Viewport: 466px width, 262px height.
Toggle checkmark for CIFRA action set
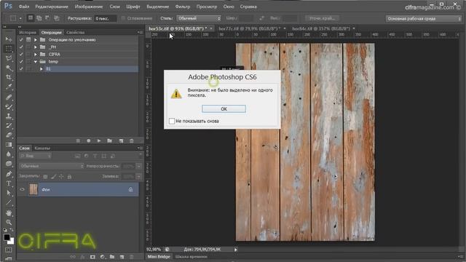[21, 55]
